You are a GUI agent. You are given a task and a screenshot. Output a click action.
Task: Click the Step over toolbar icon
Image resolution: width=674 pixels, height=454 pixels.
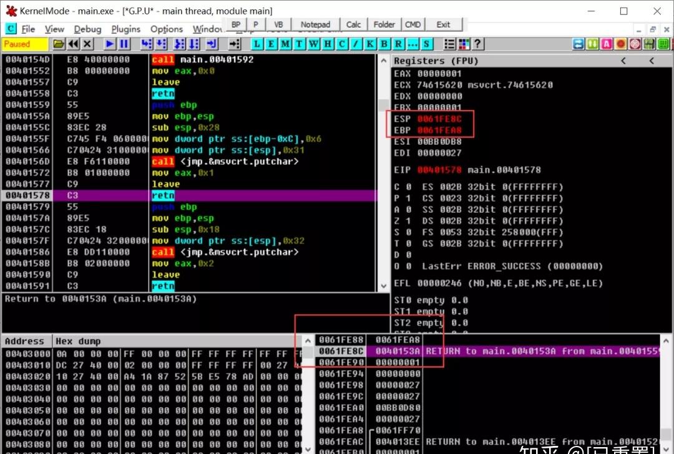pos(161,44)
